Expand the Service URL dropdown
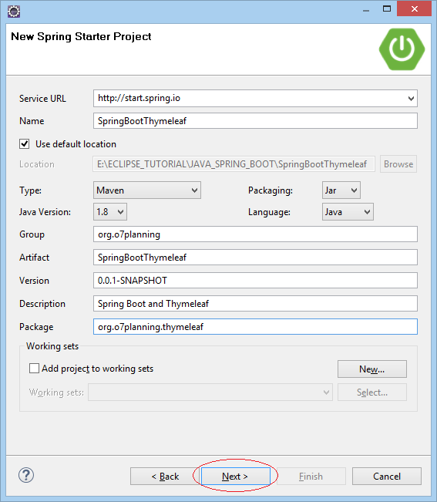Screen dimensions: 437x502 click(x=411, y=98)
